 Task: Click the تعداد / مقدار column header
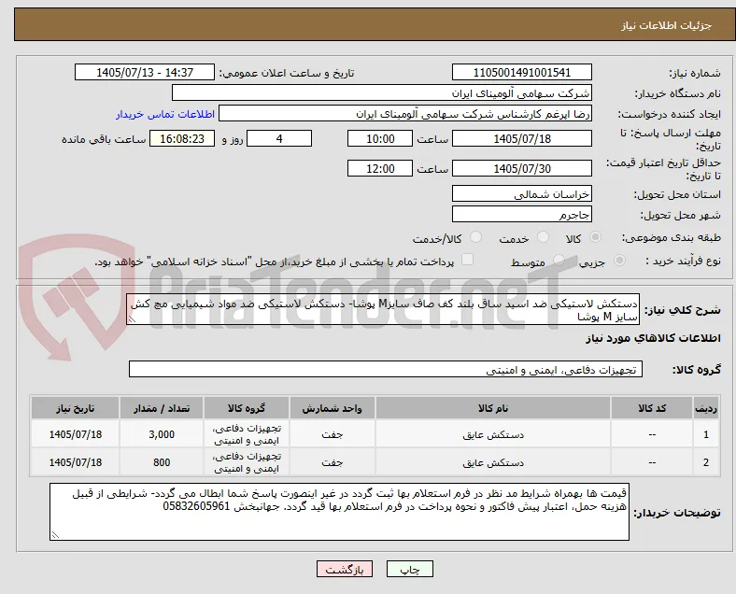coord(162,408)
